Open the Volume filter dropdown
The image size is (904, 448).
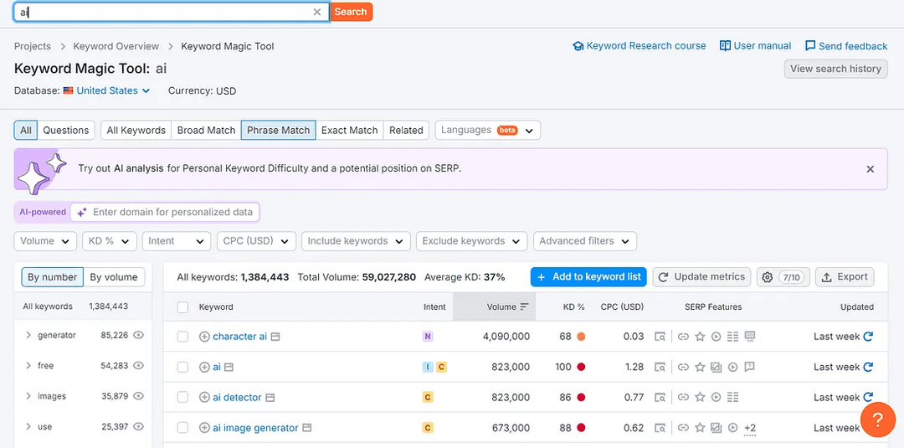coord(45,241)
